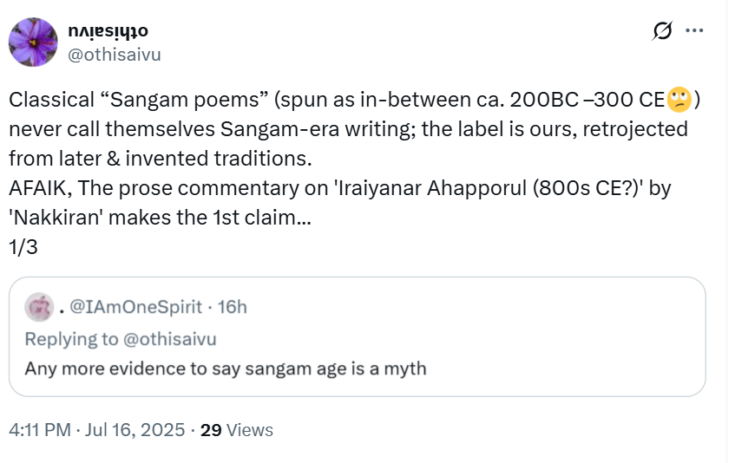
Task: Click the 29 Views counter
Action: click(237, 430)
